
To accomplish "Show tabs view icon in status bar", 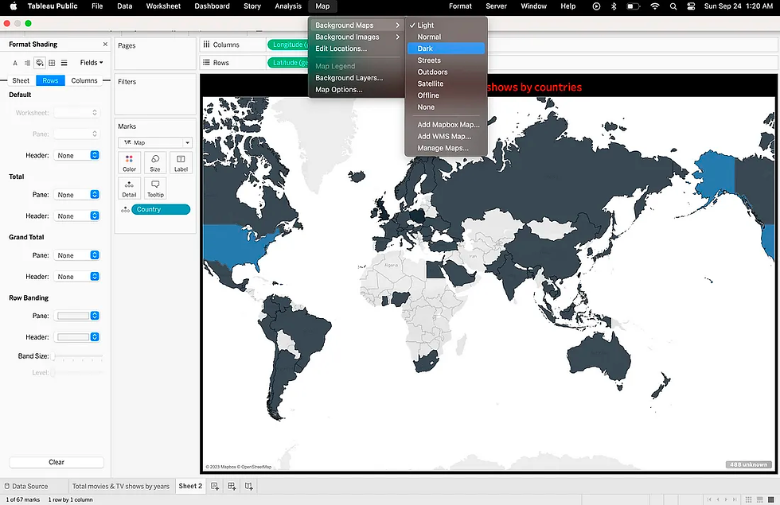I will pyautogui.click(x=771, y=499).
